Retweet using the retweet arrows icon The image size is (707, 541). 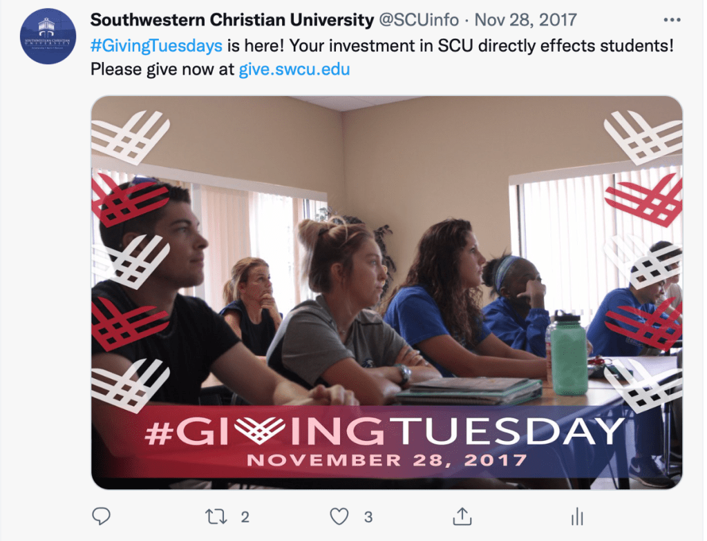pyautogui.click(x=216, y=517)
